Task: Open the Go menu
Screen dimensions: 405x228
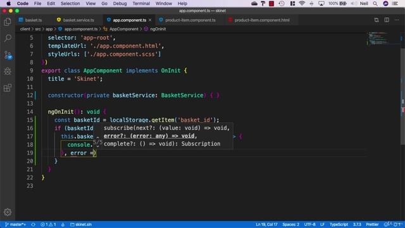Action: [104, 4]
